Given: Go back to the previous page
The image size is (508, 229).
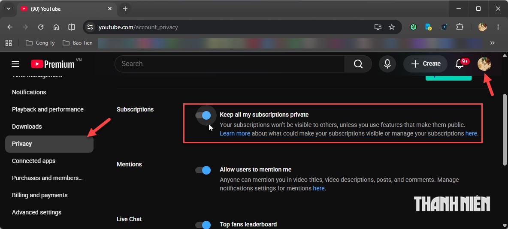Looking at the screenshot, I should pos(10,27).
